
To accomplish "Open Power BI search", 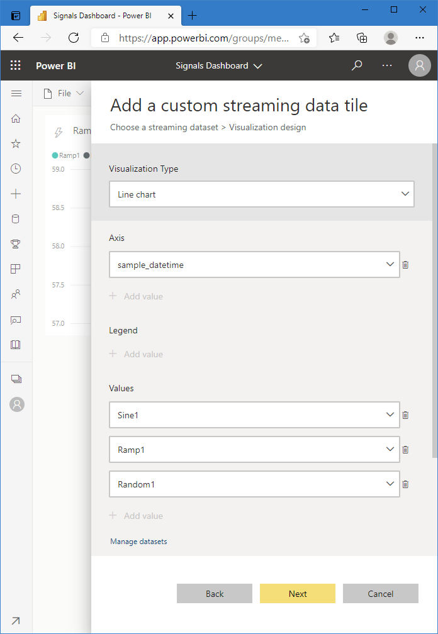I will (357, 65).
